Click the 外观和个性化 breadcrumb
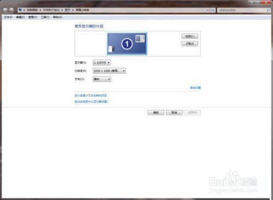This screenshot has width=273, height=200. 51,10
